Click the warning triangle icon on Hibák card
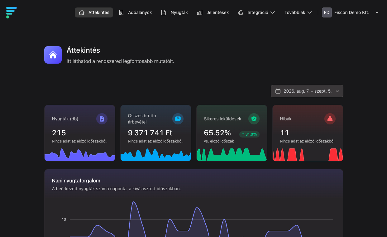The image size is (387, 237). [x=330, y=119]
